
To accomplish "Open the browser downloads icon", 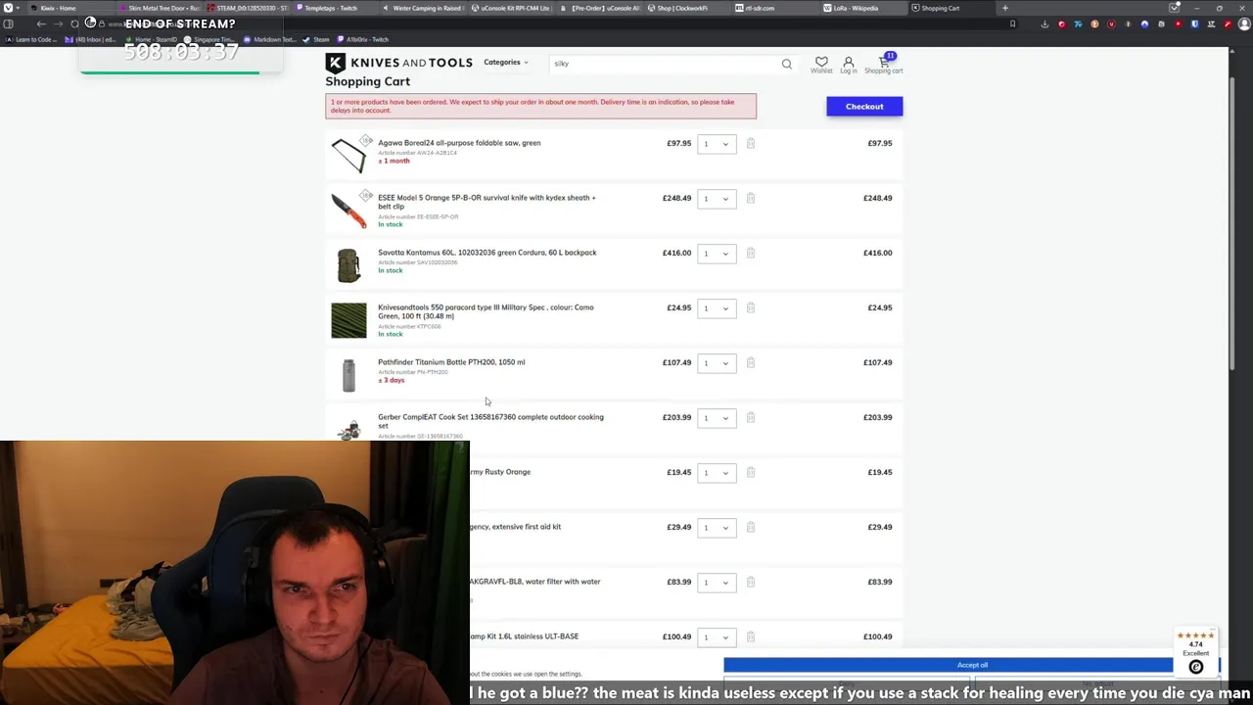I will (x=1044, y=23).
